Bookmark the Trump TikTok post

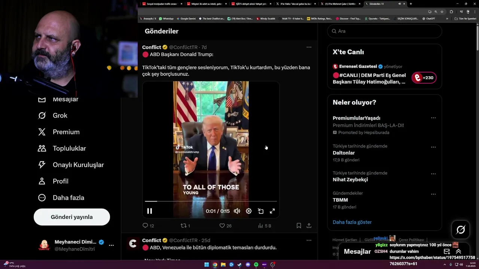(299, 226)
